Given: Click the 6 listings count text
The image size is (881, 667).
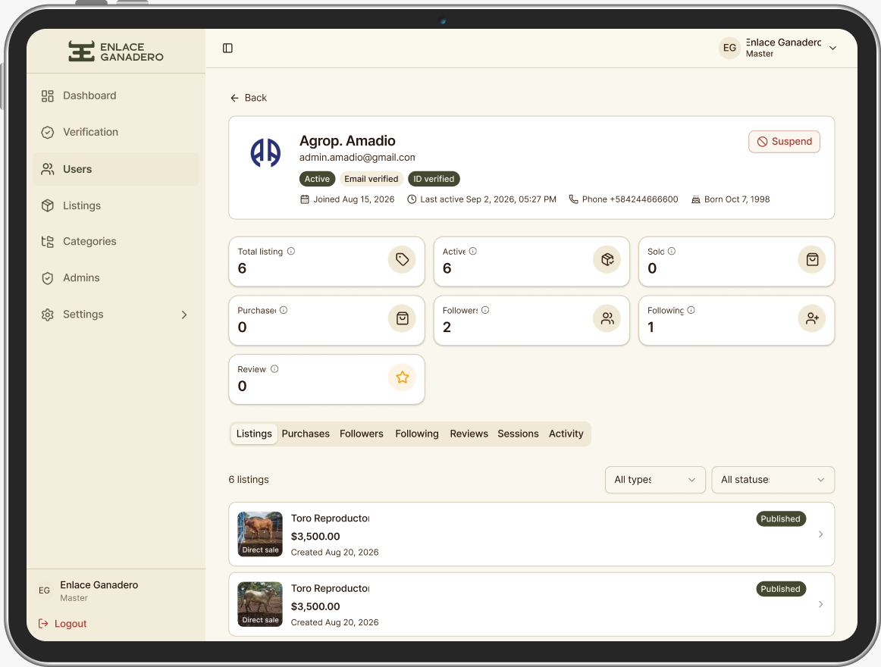Looking at the screenshot, I should (249, 480).
